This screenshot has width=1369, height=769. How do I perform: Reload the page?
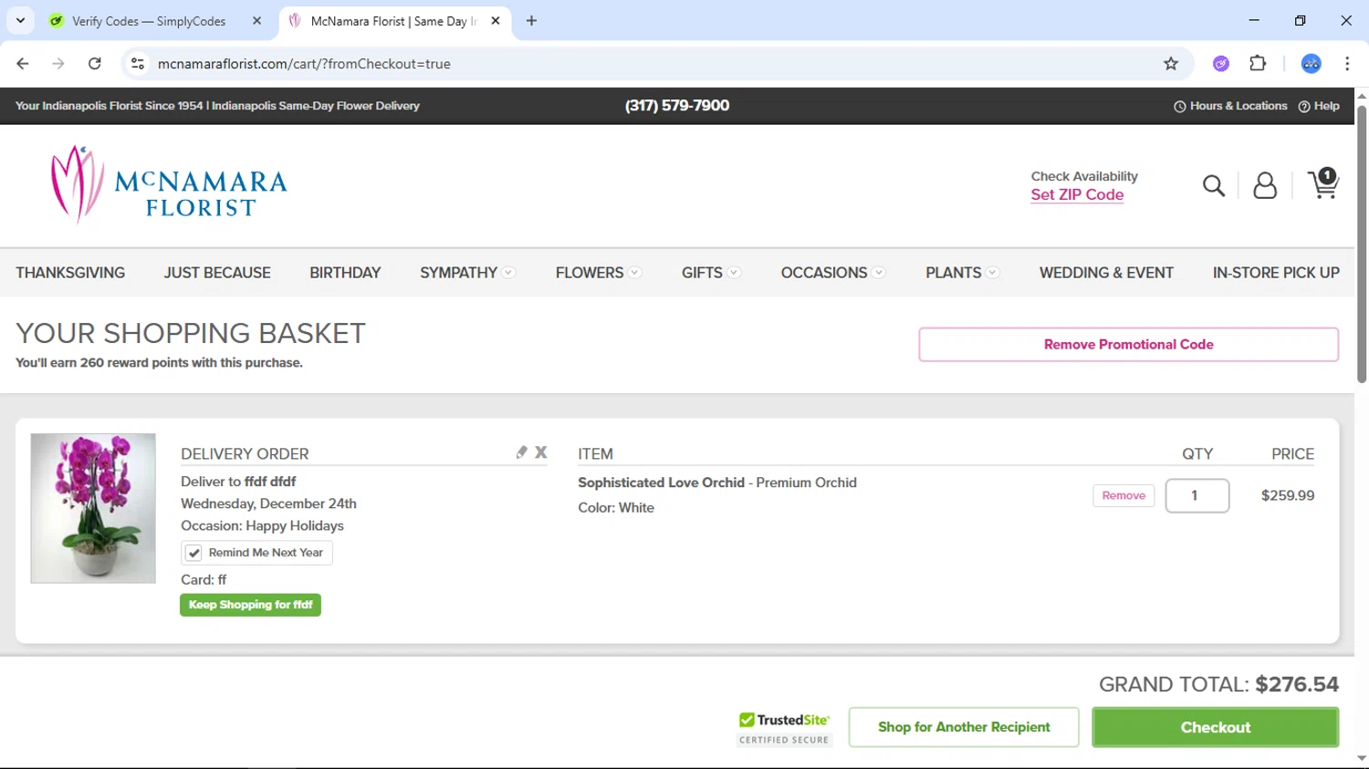[95, 64]
